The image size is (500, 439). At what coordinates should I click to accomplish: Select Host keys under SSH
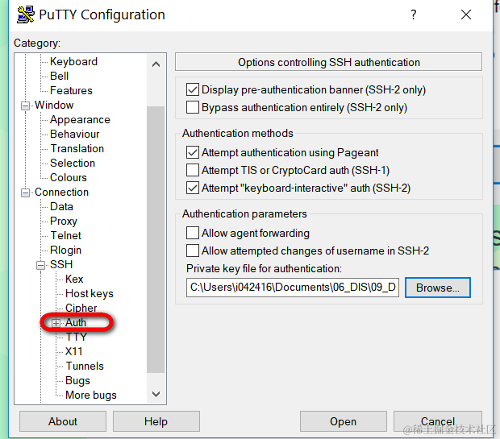[90, 294]
